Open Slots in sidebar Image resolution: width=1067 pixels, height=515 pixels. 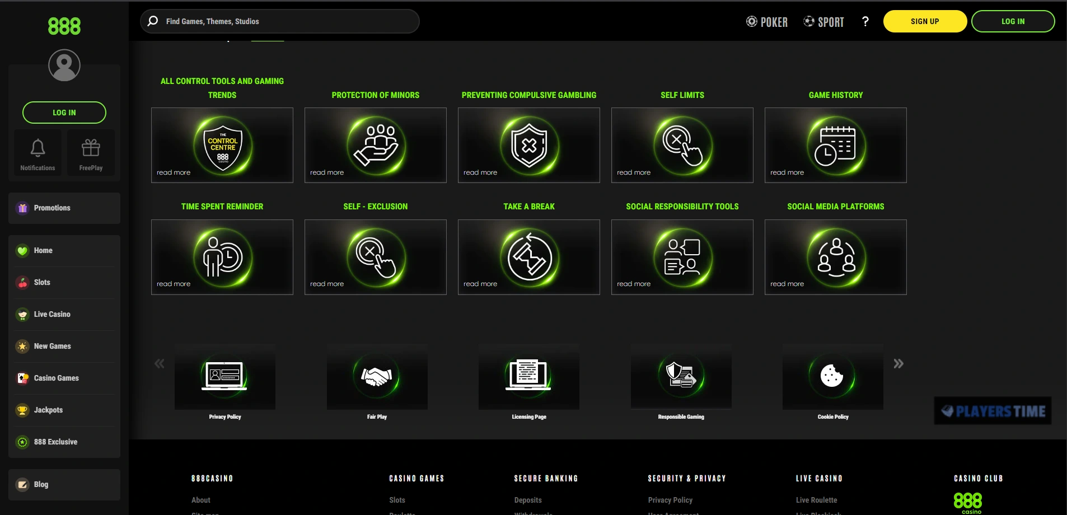coord(64,283)
